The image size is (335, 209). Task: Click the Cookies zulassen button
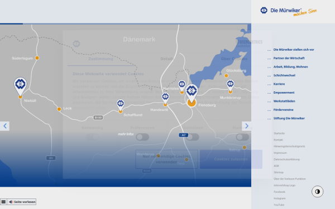231,159
